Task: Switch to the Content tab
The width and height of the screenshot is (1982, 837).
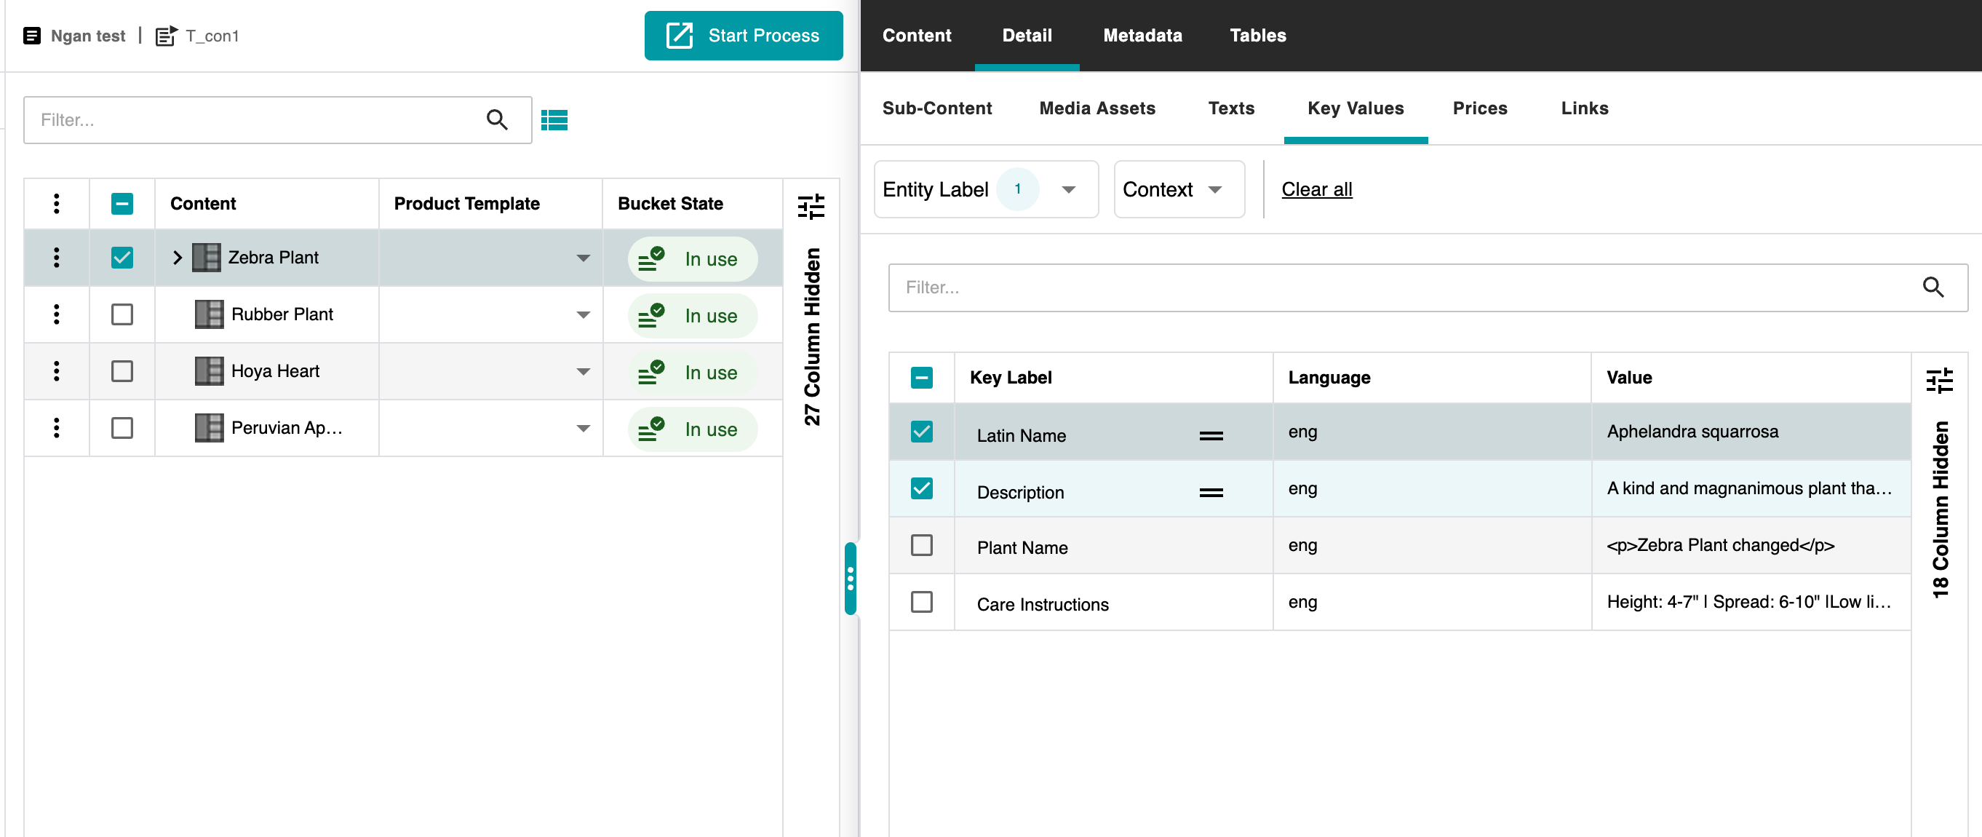Action: pos(916,36)
